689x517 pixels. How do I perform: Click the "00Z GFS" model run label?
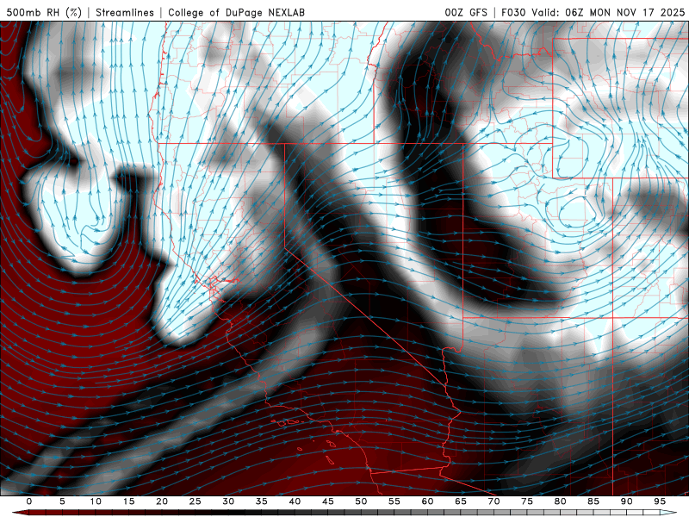pyautogui.click(x=466, y=12)
